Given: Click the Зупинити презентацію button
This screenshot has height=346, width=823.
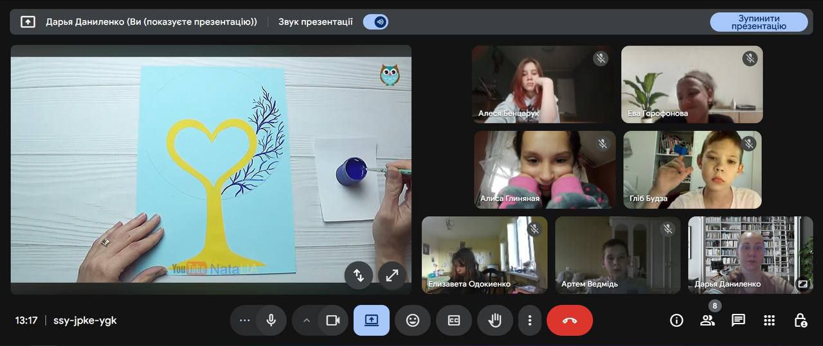Looking at the screenshot, I should (x=759, y=22).
